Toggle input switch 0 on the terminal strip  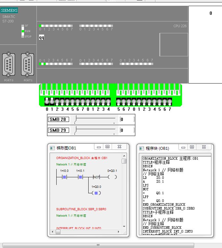(x=47, y=101)
